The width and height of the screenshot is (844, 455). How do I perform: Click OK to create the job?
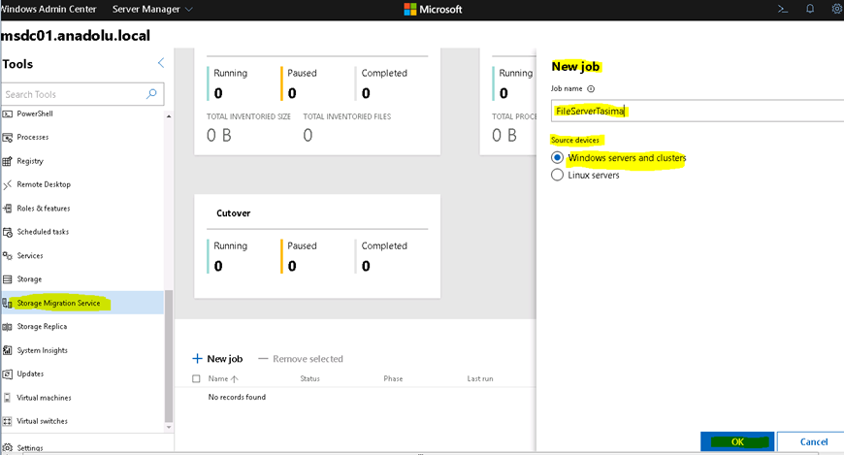coord(737,441)
